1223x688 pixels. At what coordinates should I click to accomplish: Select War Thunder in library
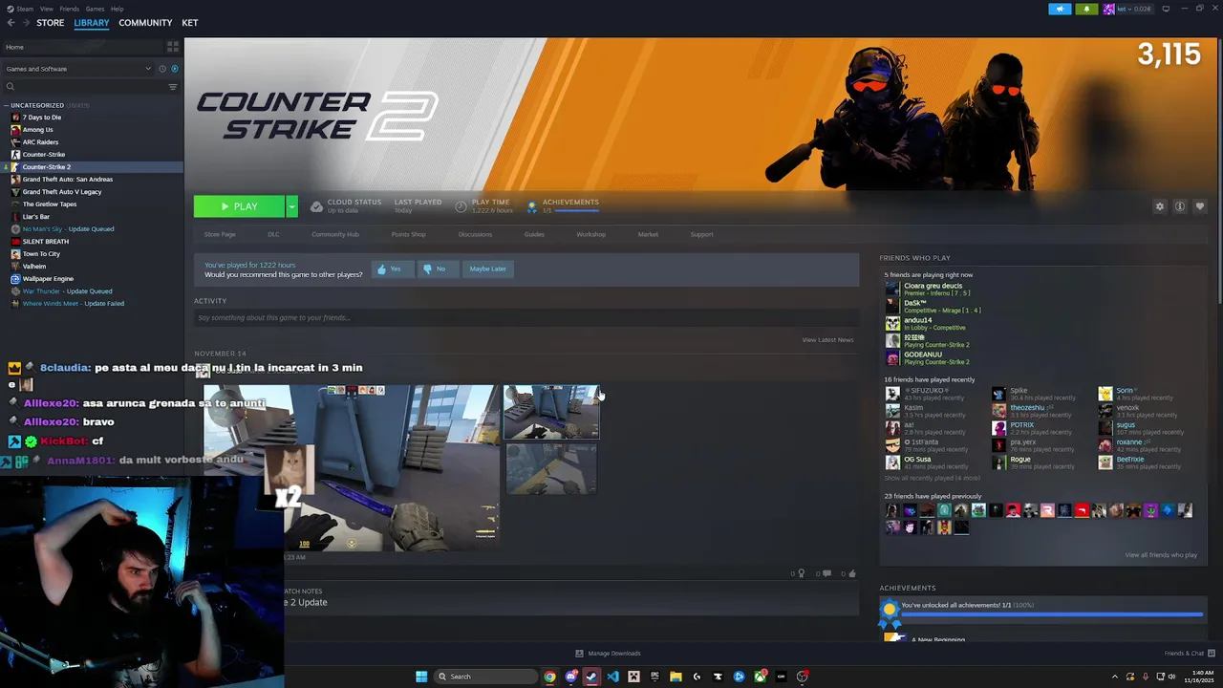[x=67, y=291]
